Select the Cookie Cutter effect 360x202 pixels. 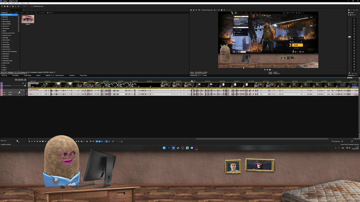(x=6, y=63)
